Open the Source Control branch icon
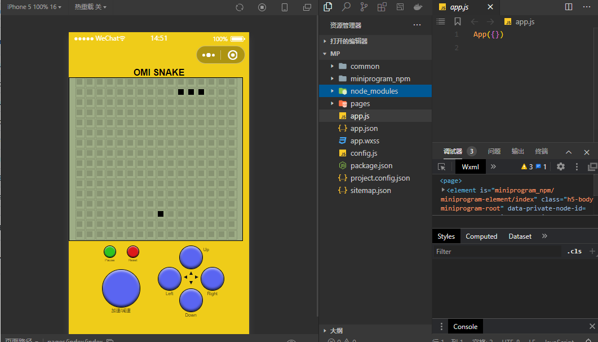Image resolution: width=598 pixels, height=342 pixels. coord(364,6)
